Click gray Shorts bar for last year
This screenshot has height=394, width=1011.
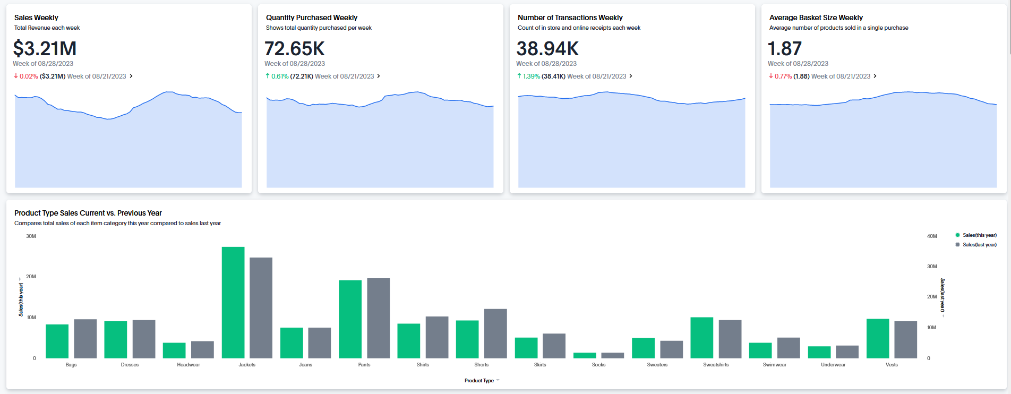tap(495, 333)
